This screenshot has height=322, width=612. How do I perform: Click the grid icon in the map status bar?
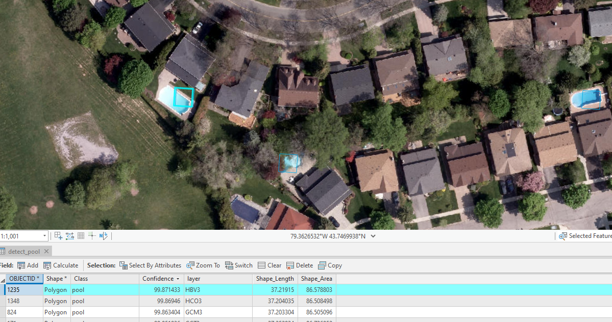[x=80, y=235]
